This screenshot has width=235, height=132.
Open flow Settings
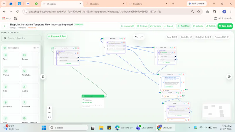[x=142, y=26]
